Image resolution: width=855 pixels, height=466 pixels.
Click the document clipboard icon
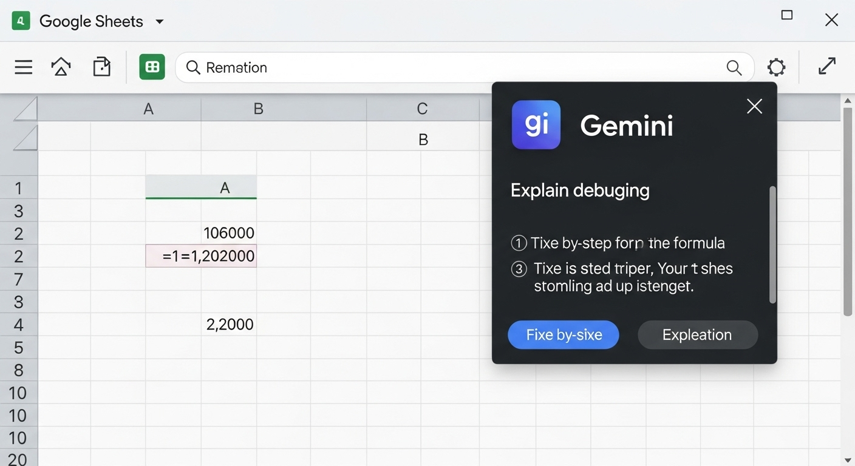102,67
